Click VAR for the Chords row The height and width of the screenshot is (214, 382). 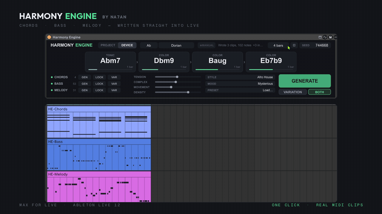click(x=114, y=77)
